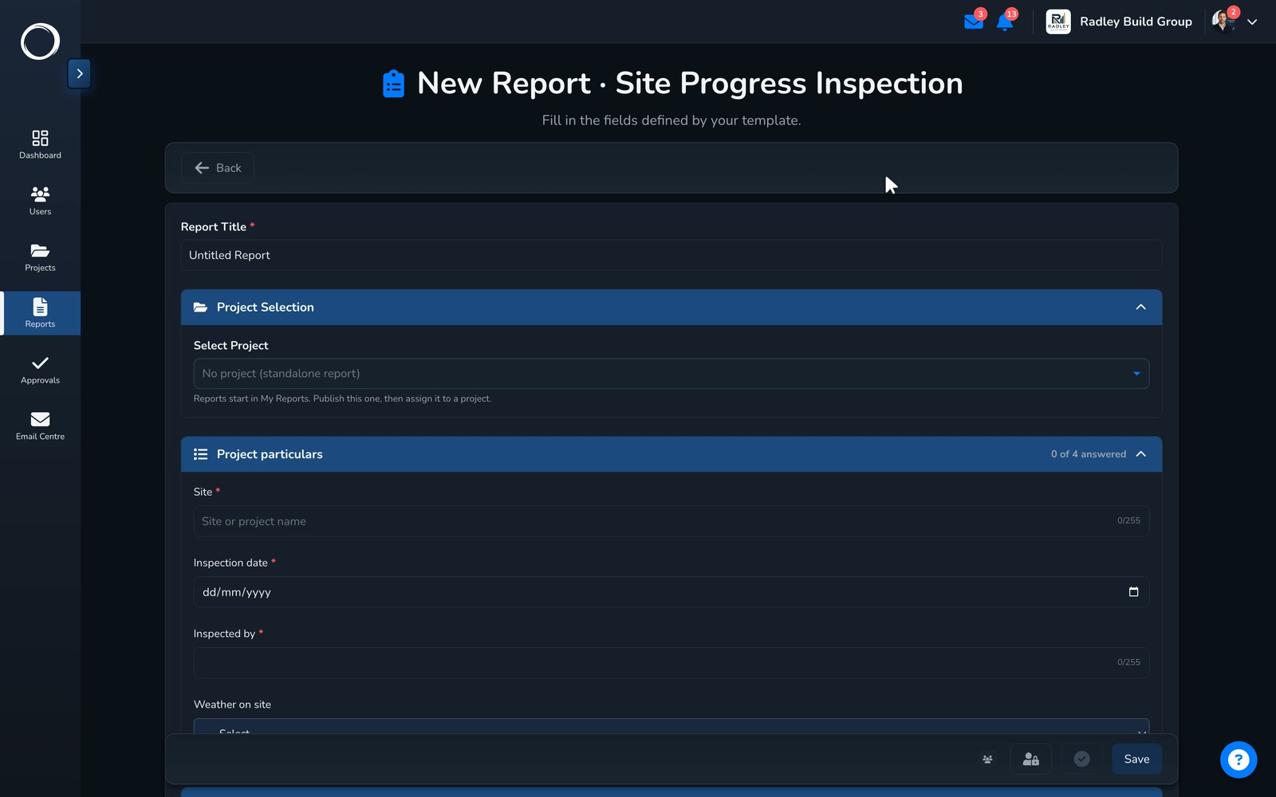This screenshot has height=797, width=1276.
Task: Open the Approvals section
Action: click(x=40, y=370)
